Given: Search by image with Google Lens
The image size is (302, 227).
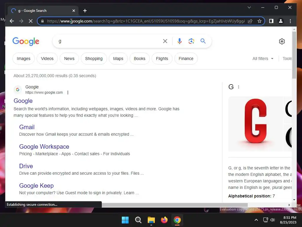Looking at the screenshot, I should (191, 41).
